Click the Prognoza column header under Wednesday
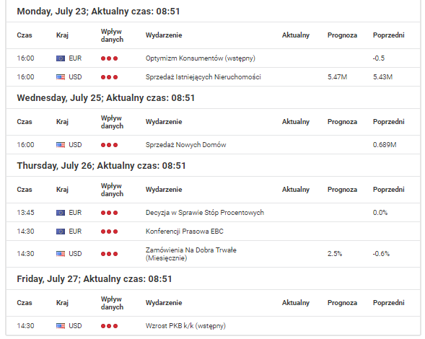The image size is (425, 339). (342, 122)
